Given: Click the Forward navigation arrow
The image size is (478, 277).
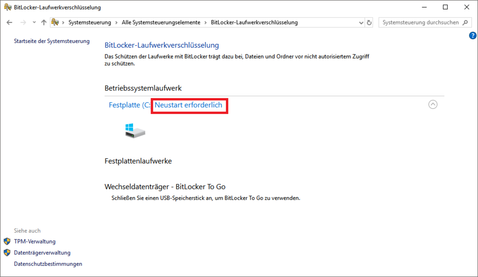Looking at the screenshot, I should click(23, 23).
